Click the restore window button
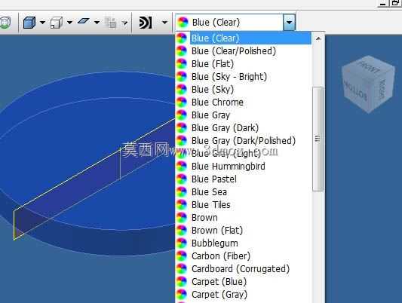This screenshot has width=402, height=303. click(x=395, y=3)
